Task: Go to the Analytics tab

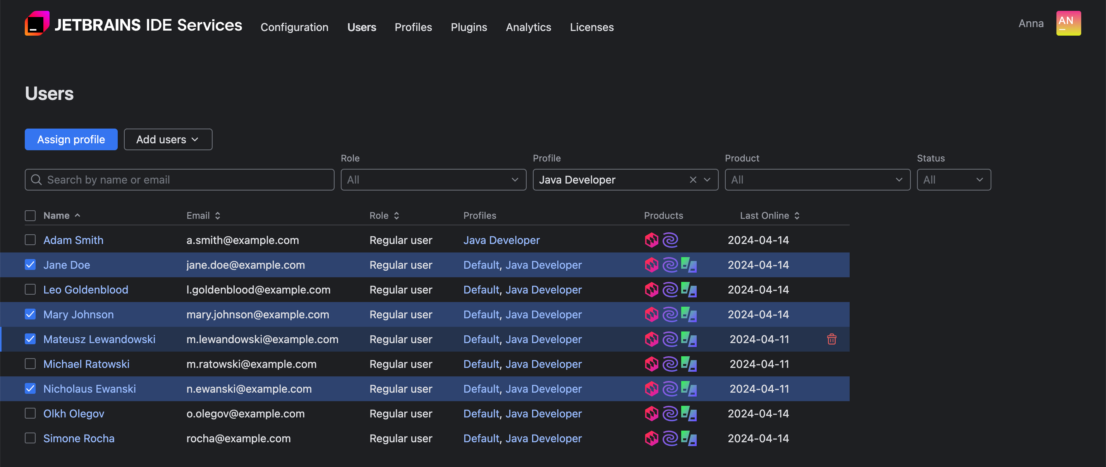Action: tap(528, 27)
